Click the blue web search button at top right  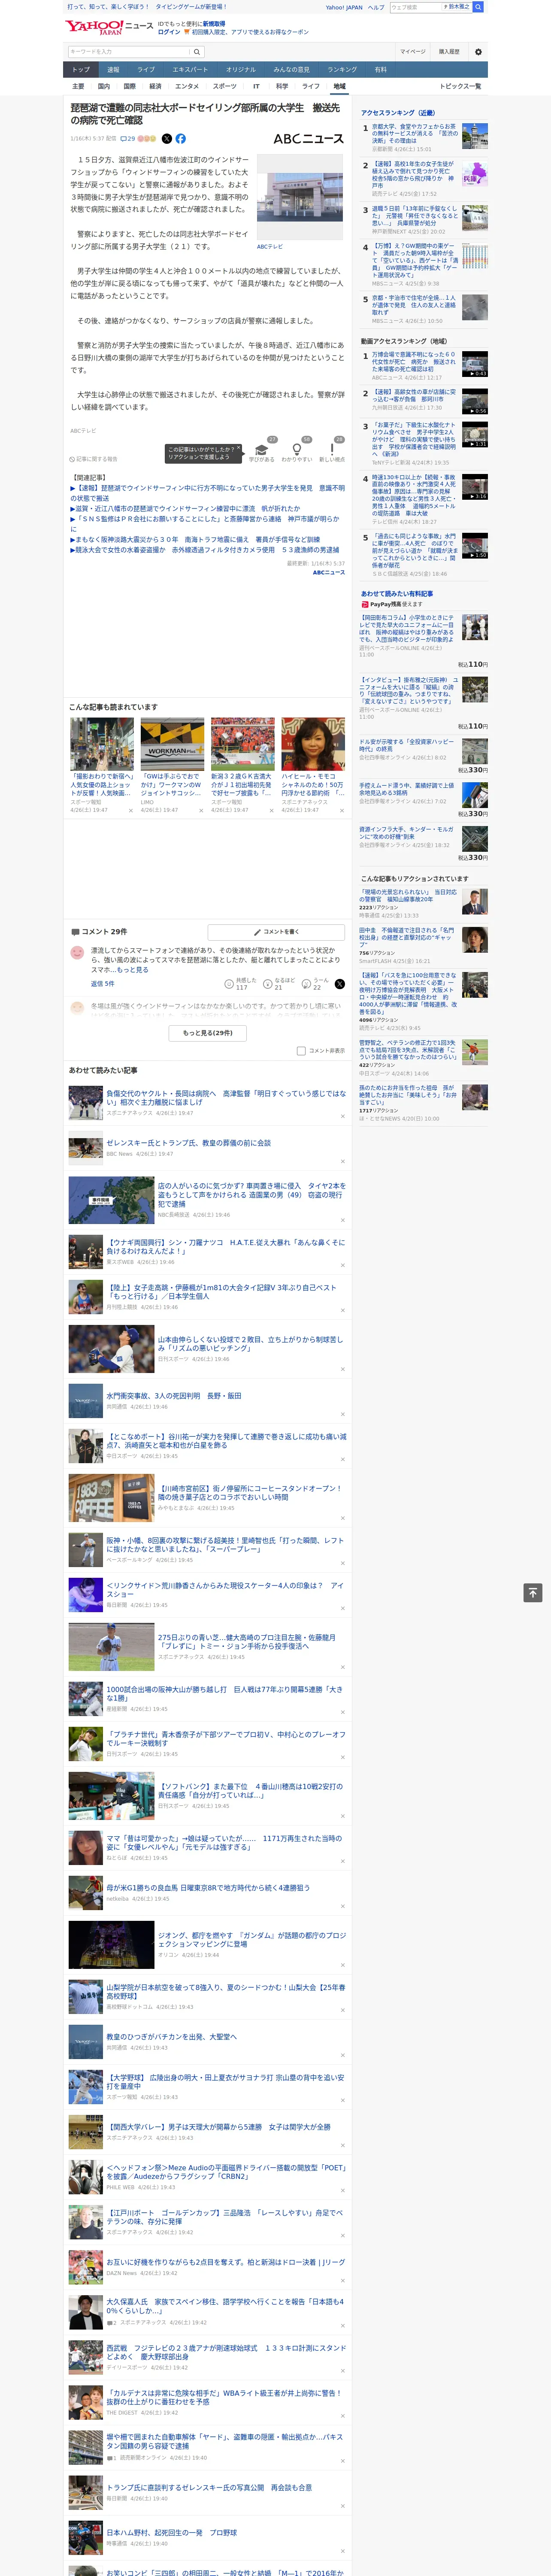(478, 7)
